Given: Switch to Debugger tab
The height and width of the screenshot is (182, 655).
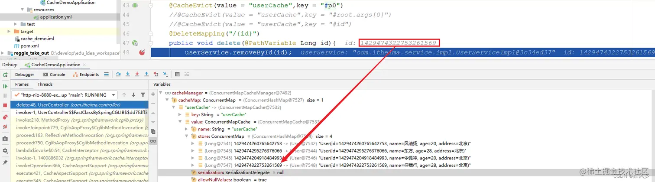Looking at the screenshot, I should [x=25, y=75].
